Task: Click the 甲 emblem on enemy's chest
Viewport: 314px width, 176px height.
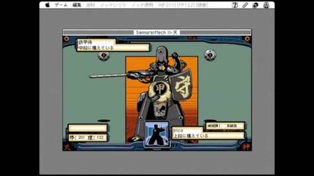Action: tap(160, 88)
